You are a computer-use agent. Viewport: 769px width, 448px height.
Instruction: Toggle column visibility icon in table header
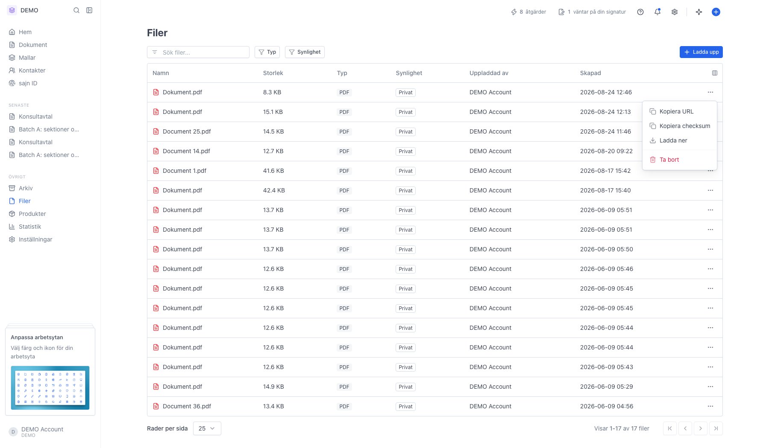715,73
